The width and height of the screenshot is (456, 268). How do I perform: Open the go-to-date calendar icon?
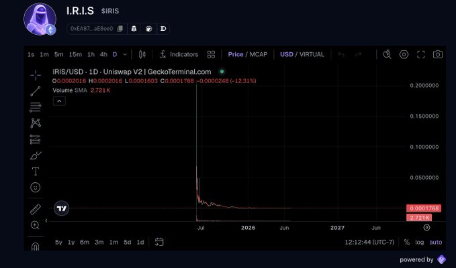pos(159,242)
